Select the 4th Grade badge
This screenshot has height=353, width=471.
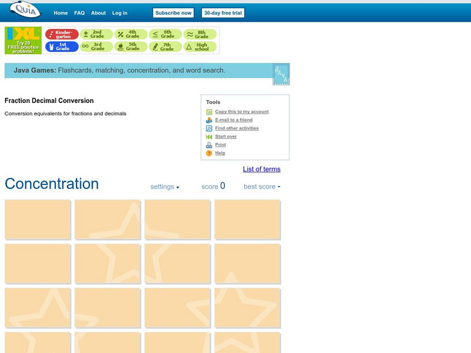[131, 34]
